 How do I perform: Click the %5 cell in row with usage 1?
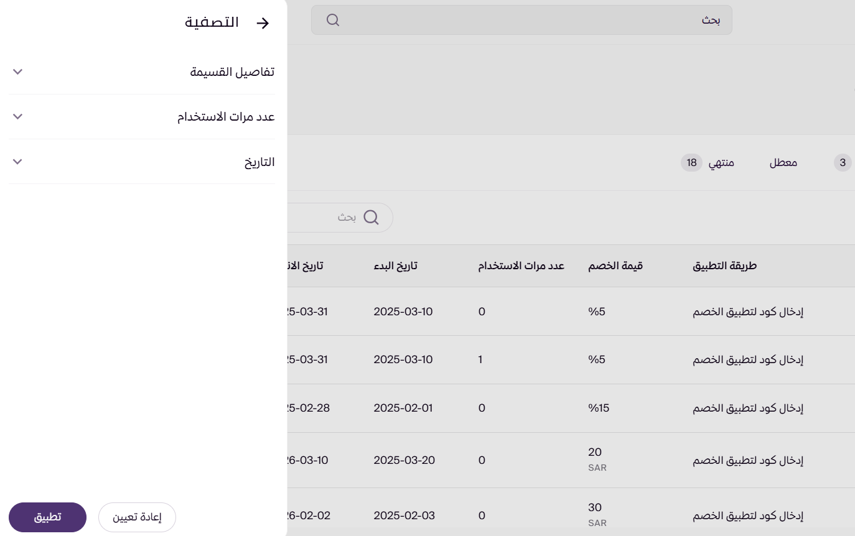[597, 360]
